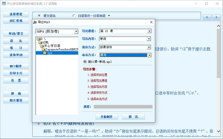Screen dimensions: 223x139
Task: Select the AZML folder in the tree
Action: point(43,42)
